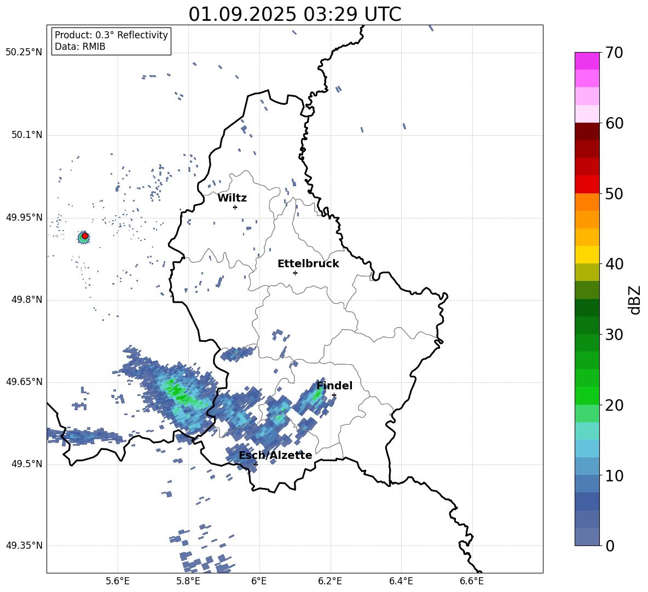
Task: Click the 49.65°N latitude label
Action: click(24, 382)
